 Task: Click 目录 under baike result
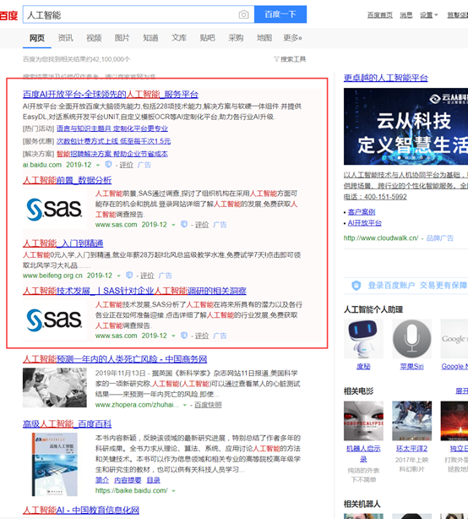154,480
